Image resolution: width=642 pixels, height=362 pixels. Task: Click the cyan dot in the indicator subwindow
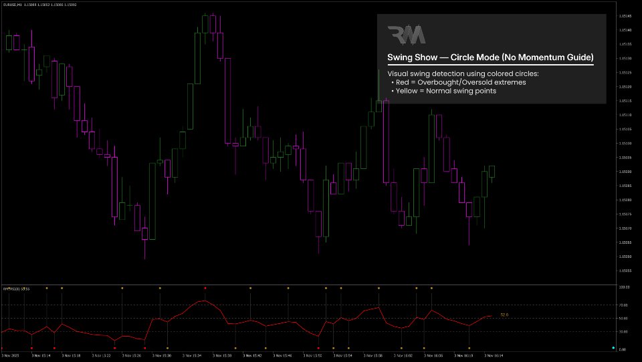click(x=613, y=348)
